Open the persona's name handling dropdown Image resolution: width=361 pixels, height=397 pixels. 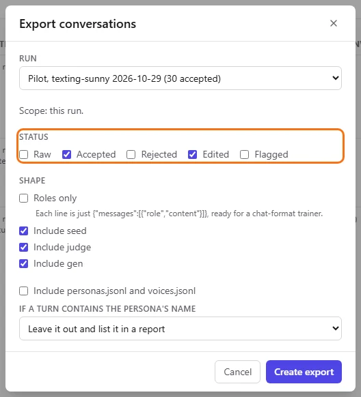[x=180, y=329]
